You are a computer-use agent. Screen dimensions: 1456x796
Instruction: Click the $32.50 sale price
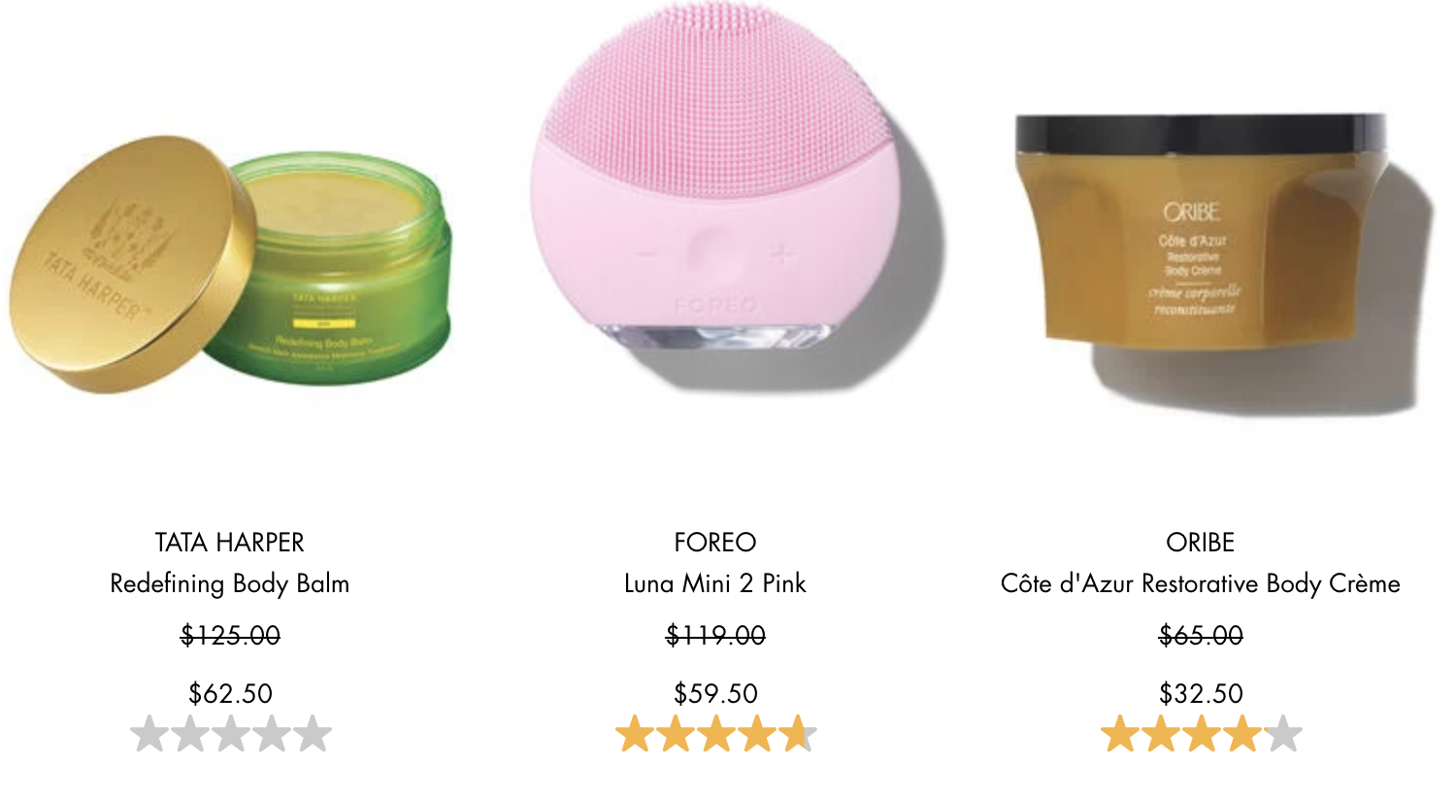tap(1201, 693)
